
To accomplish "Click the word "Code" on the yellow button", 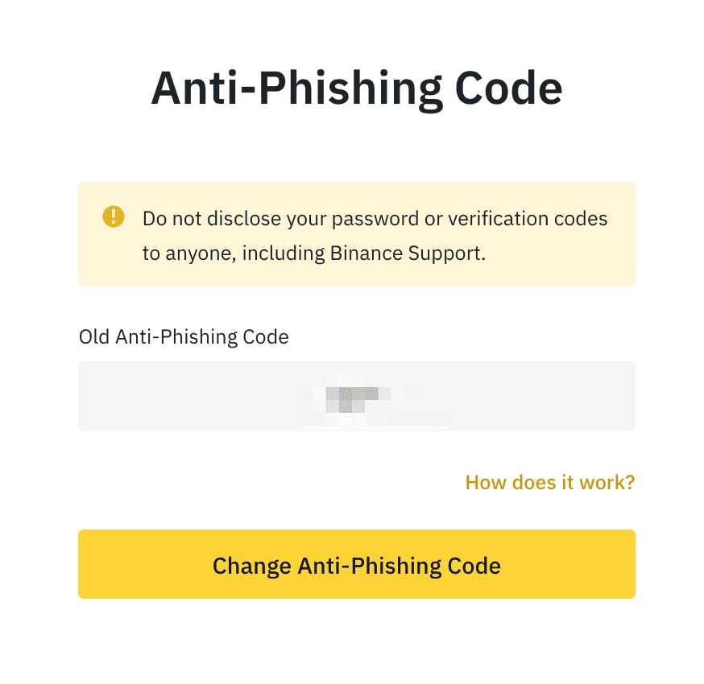I will pyautogui.click(x=475, y=565).
